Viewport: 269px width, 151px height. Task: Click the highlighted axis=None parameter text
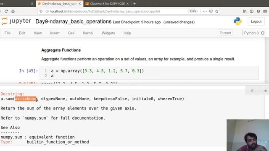[26, 99]
